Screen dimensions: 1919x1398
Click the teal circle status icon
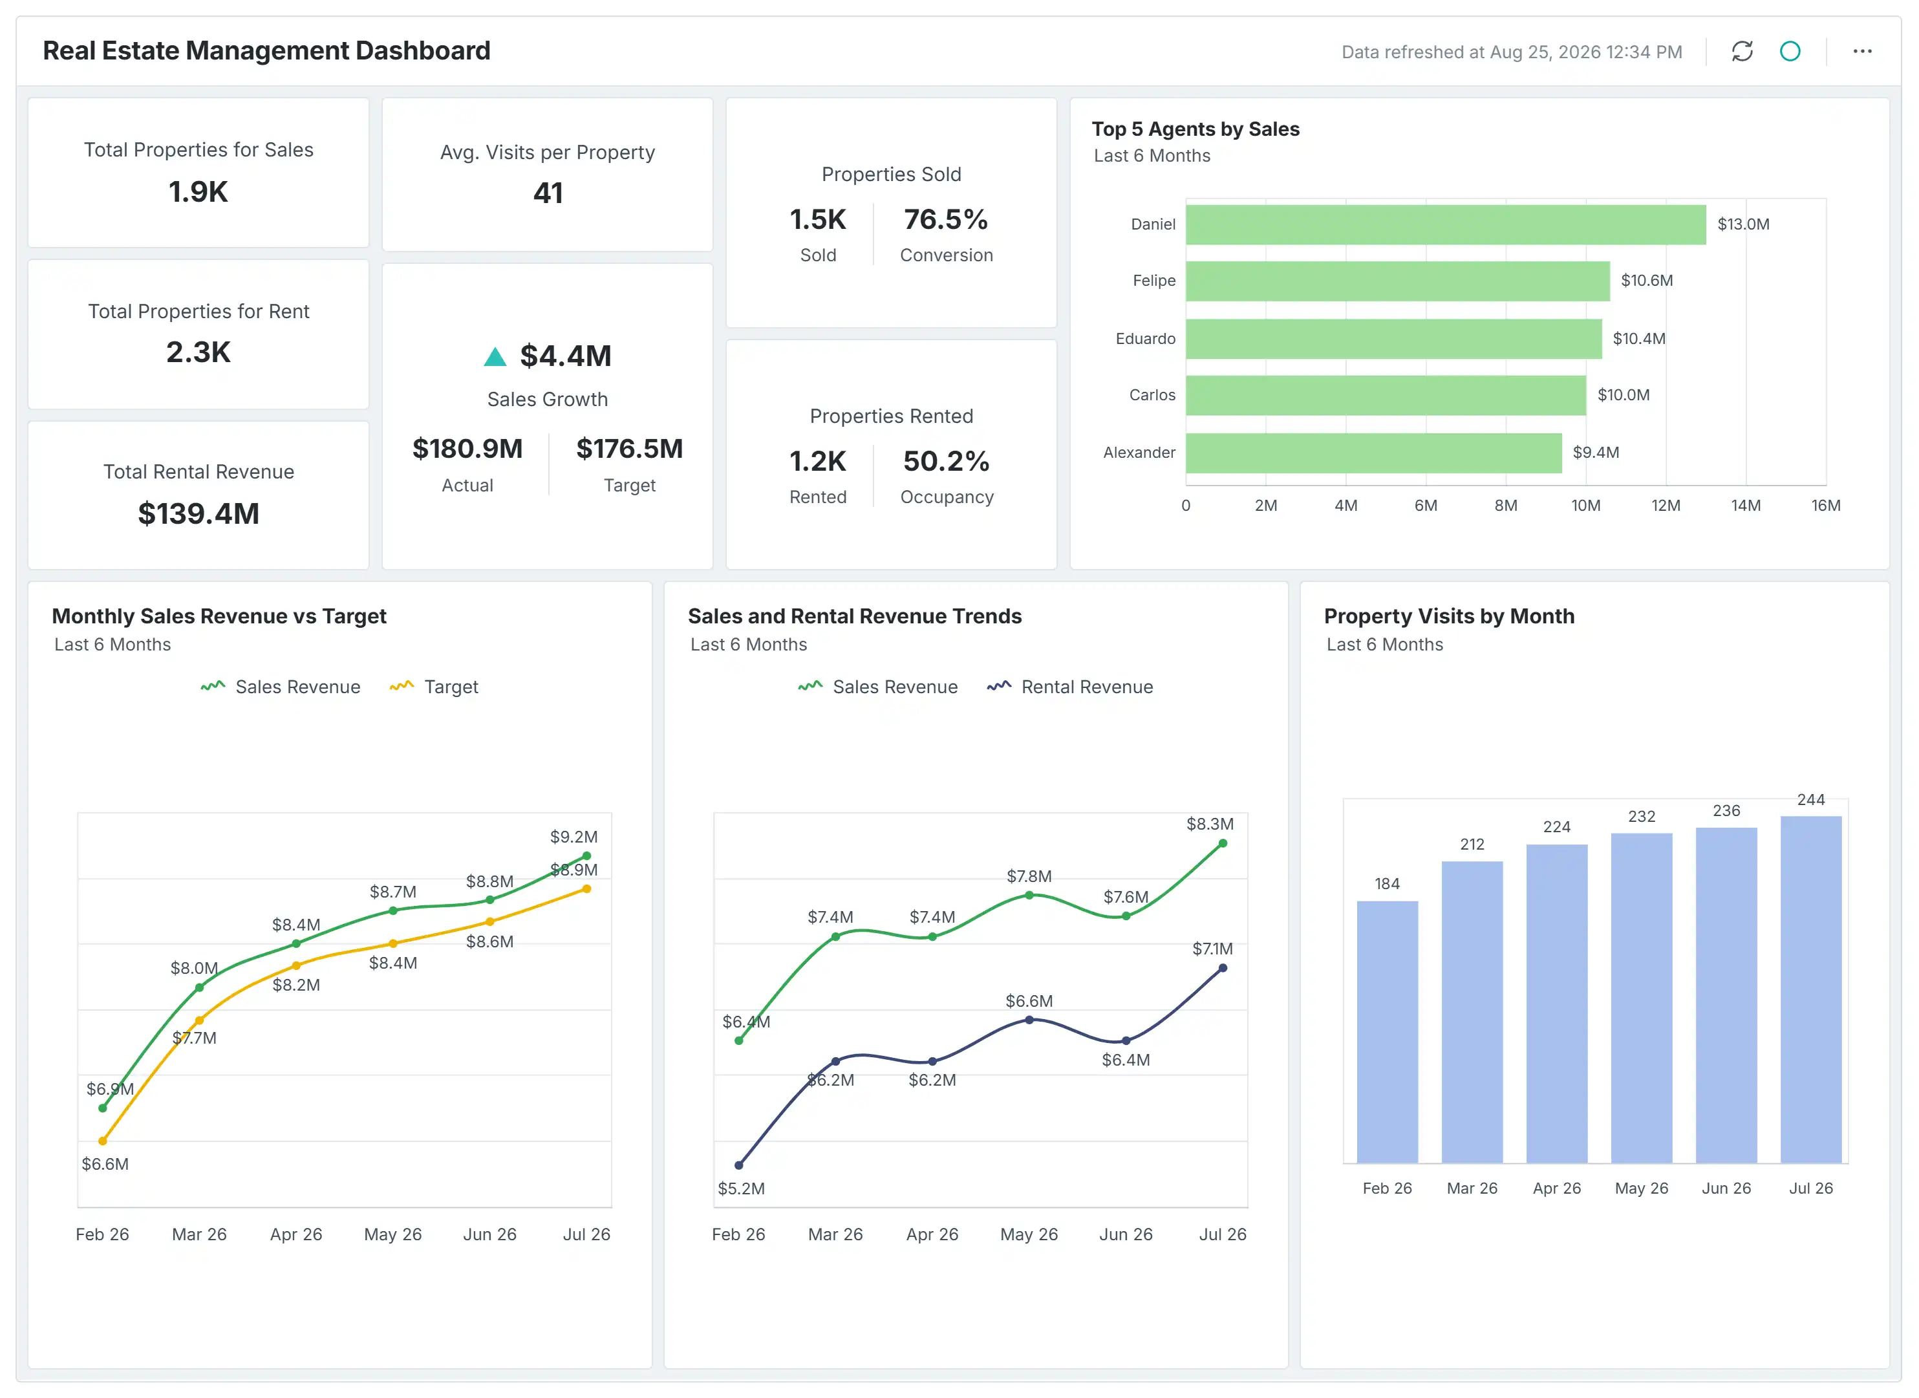click(x=1790, y=52)
